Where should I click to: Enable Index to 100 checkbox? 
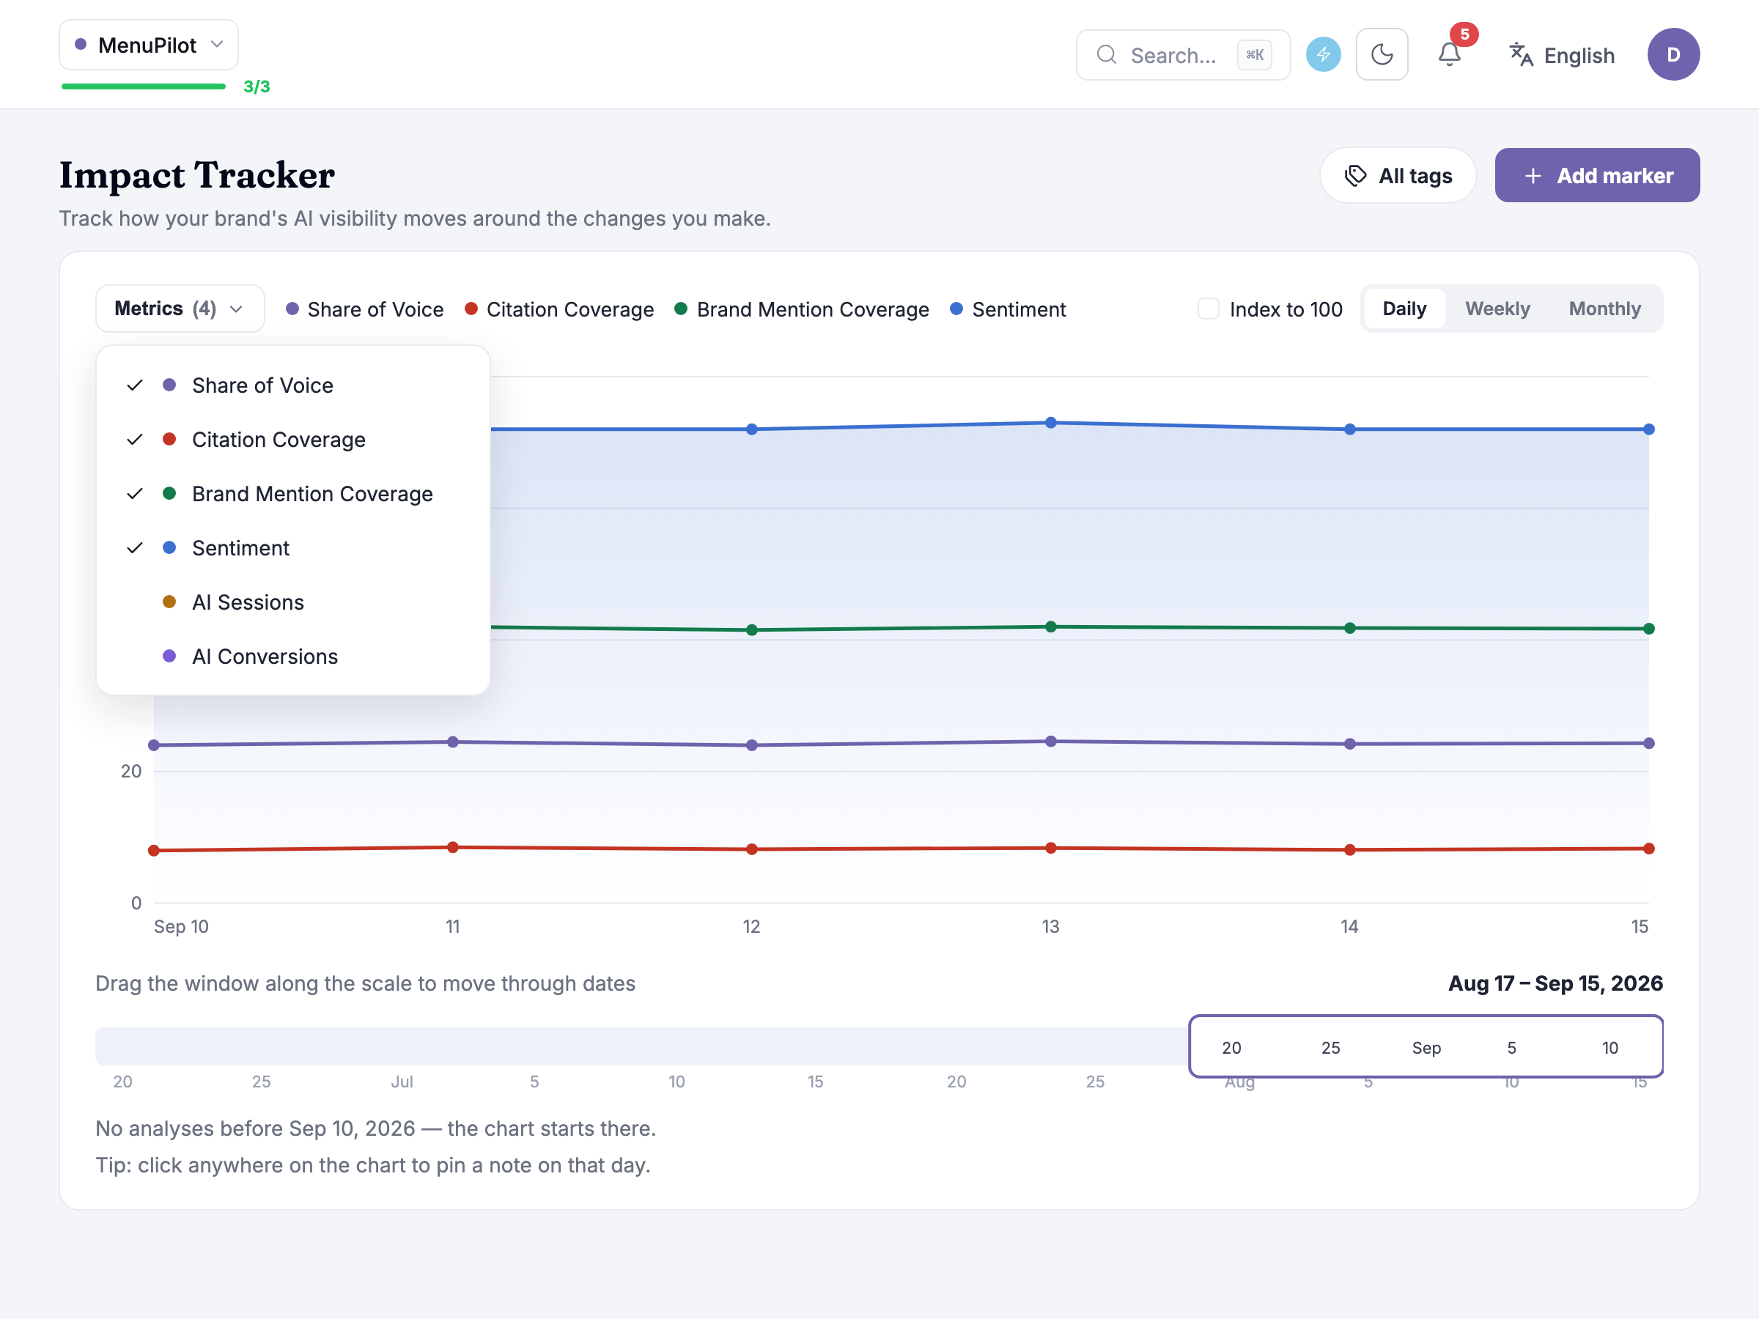click(1208, 309)
